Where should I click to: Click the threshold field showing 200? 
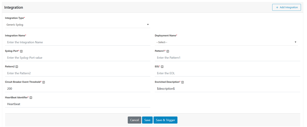77,89
